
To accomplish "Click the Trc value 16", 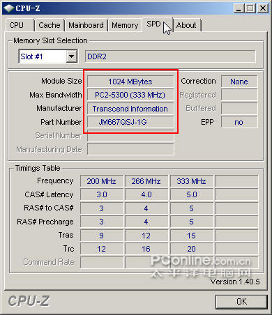I will pos(146,249).
